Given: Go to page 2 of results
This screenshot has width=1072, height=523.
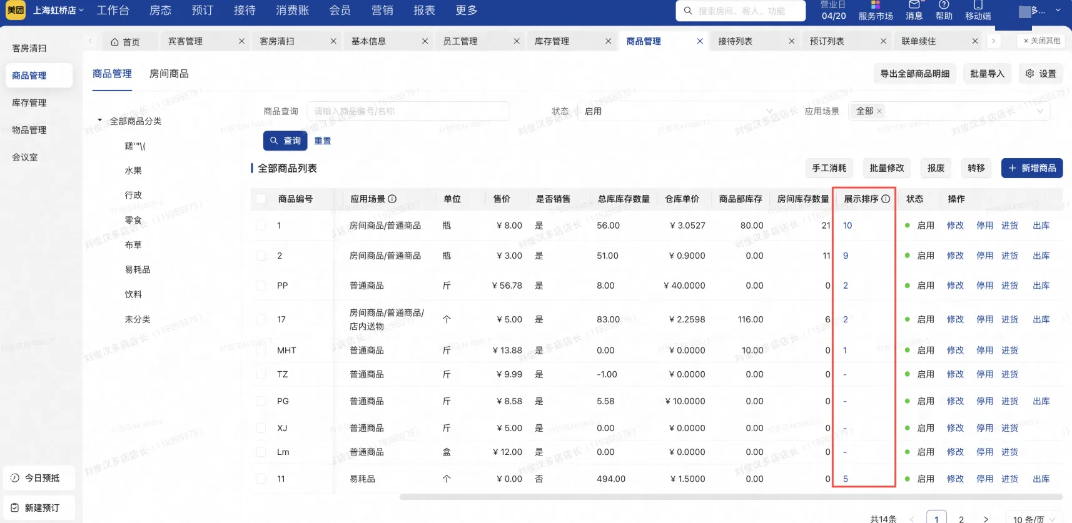Looking at the screenshot, I should 961,519.
